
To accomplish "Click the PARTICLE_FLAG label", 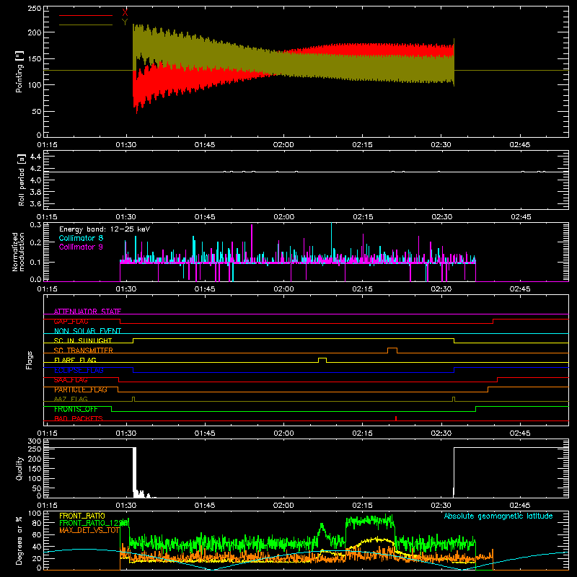I will click(81, 389).
